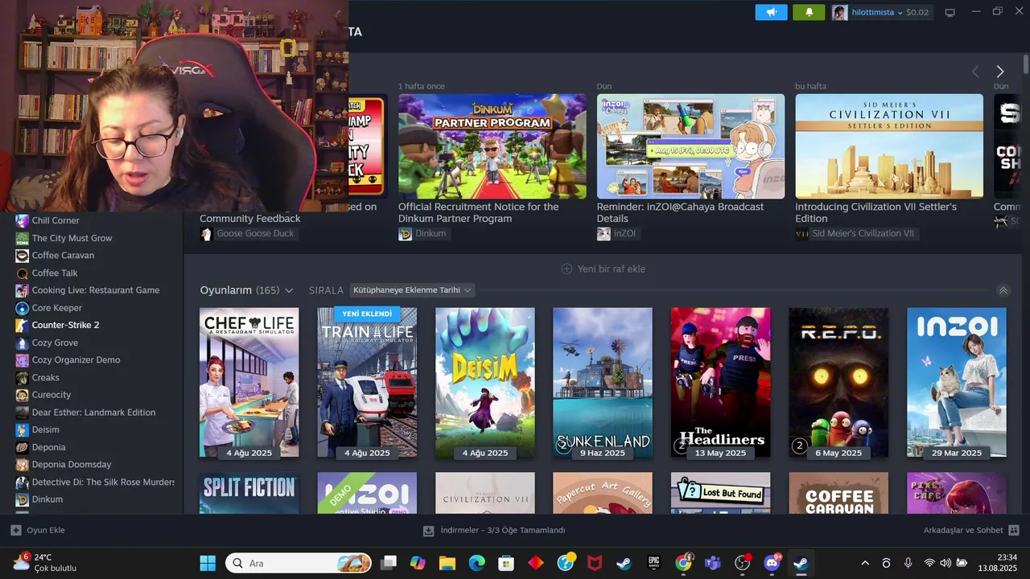Viewport: 1030px width, 579px height.
Task: Open İndirmeler 3/3 Öğe Tamamlandı status
Action: [503, 531]
